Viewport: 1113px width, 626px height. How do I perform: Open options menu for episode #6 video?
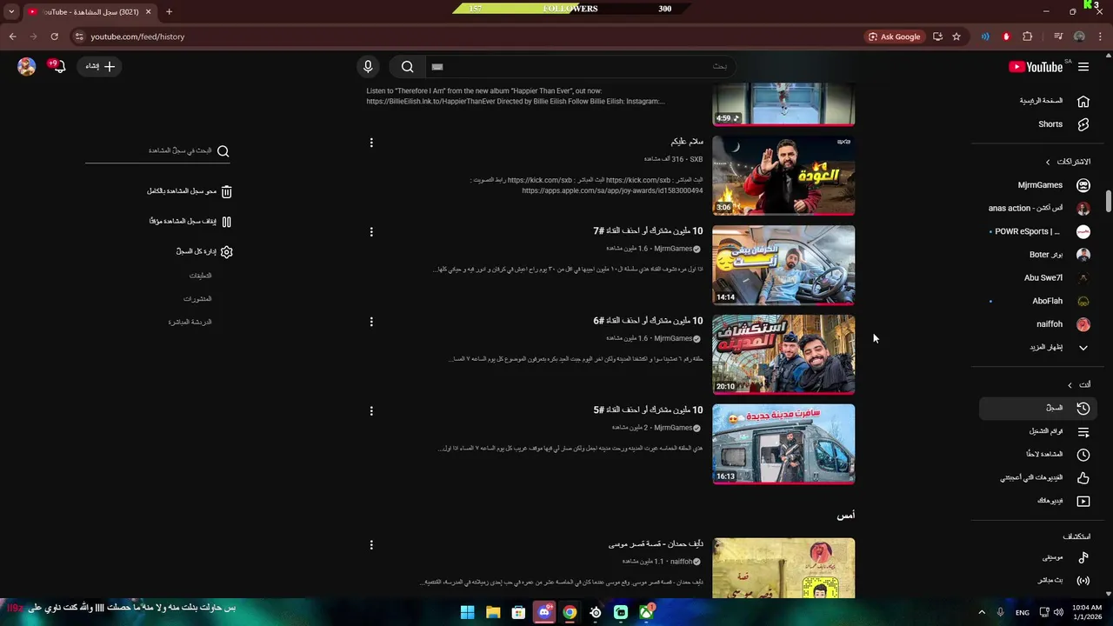(x=371, y=322)
